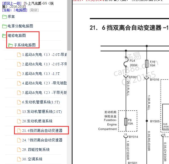
Task: Click the 当前: 2.电路图 link
Action: [x=15, y=10]
